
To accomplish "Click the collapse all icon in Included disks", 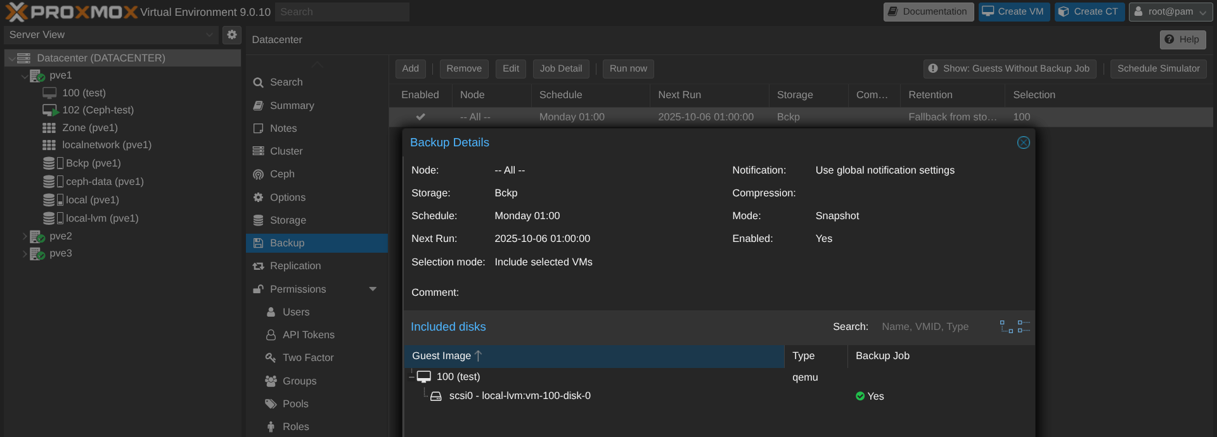I will pos(1024,327).
